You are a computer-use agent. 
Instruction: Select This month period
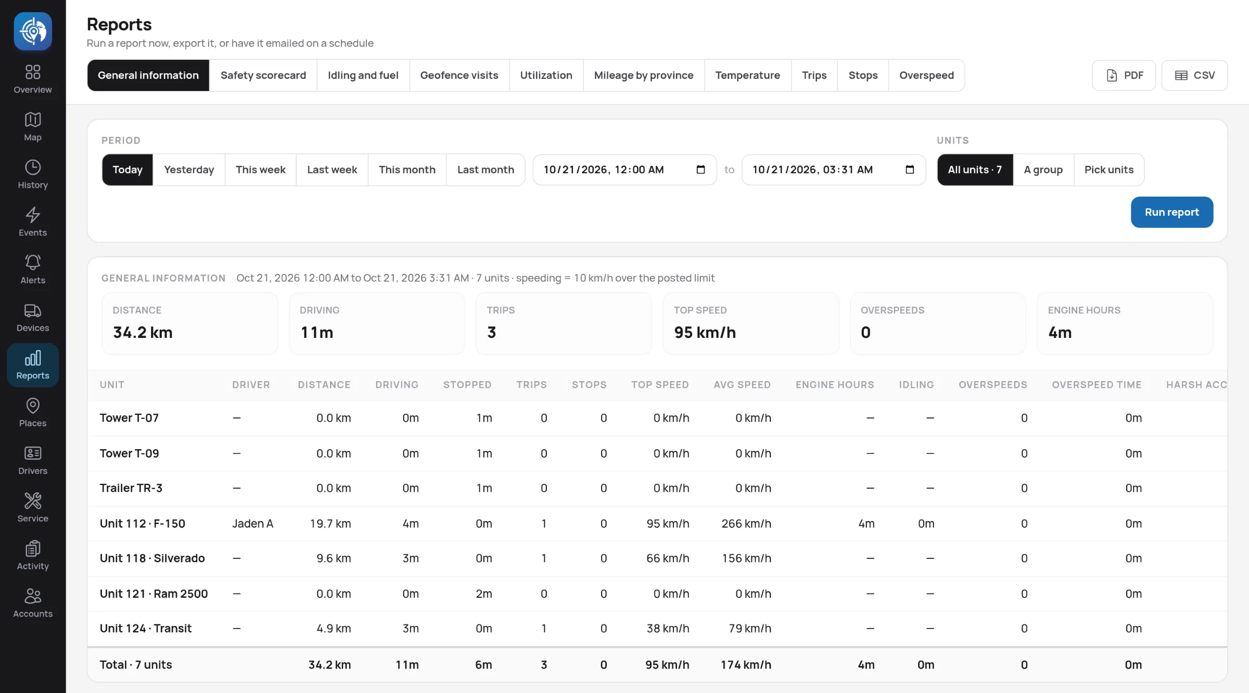click(x=407, y=169)
